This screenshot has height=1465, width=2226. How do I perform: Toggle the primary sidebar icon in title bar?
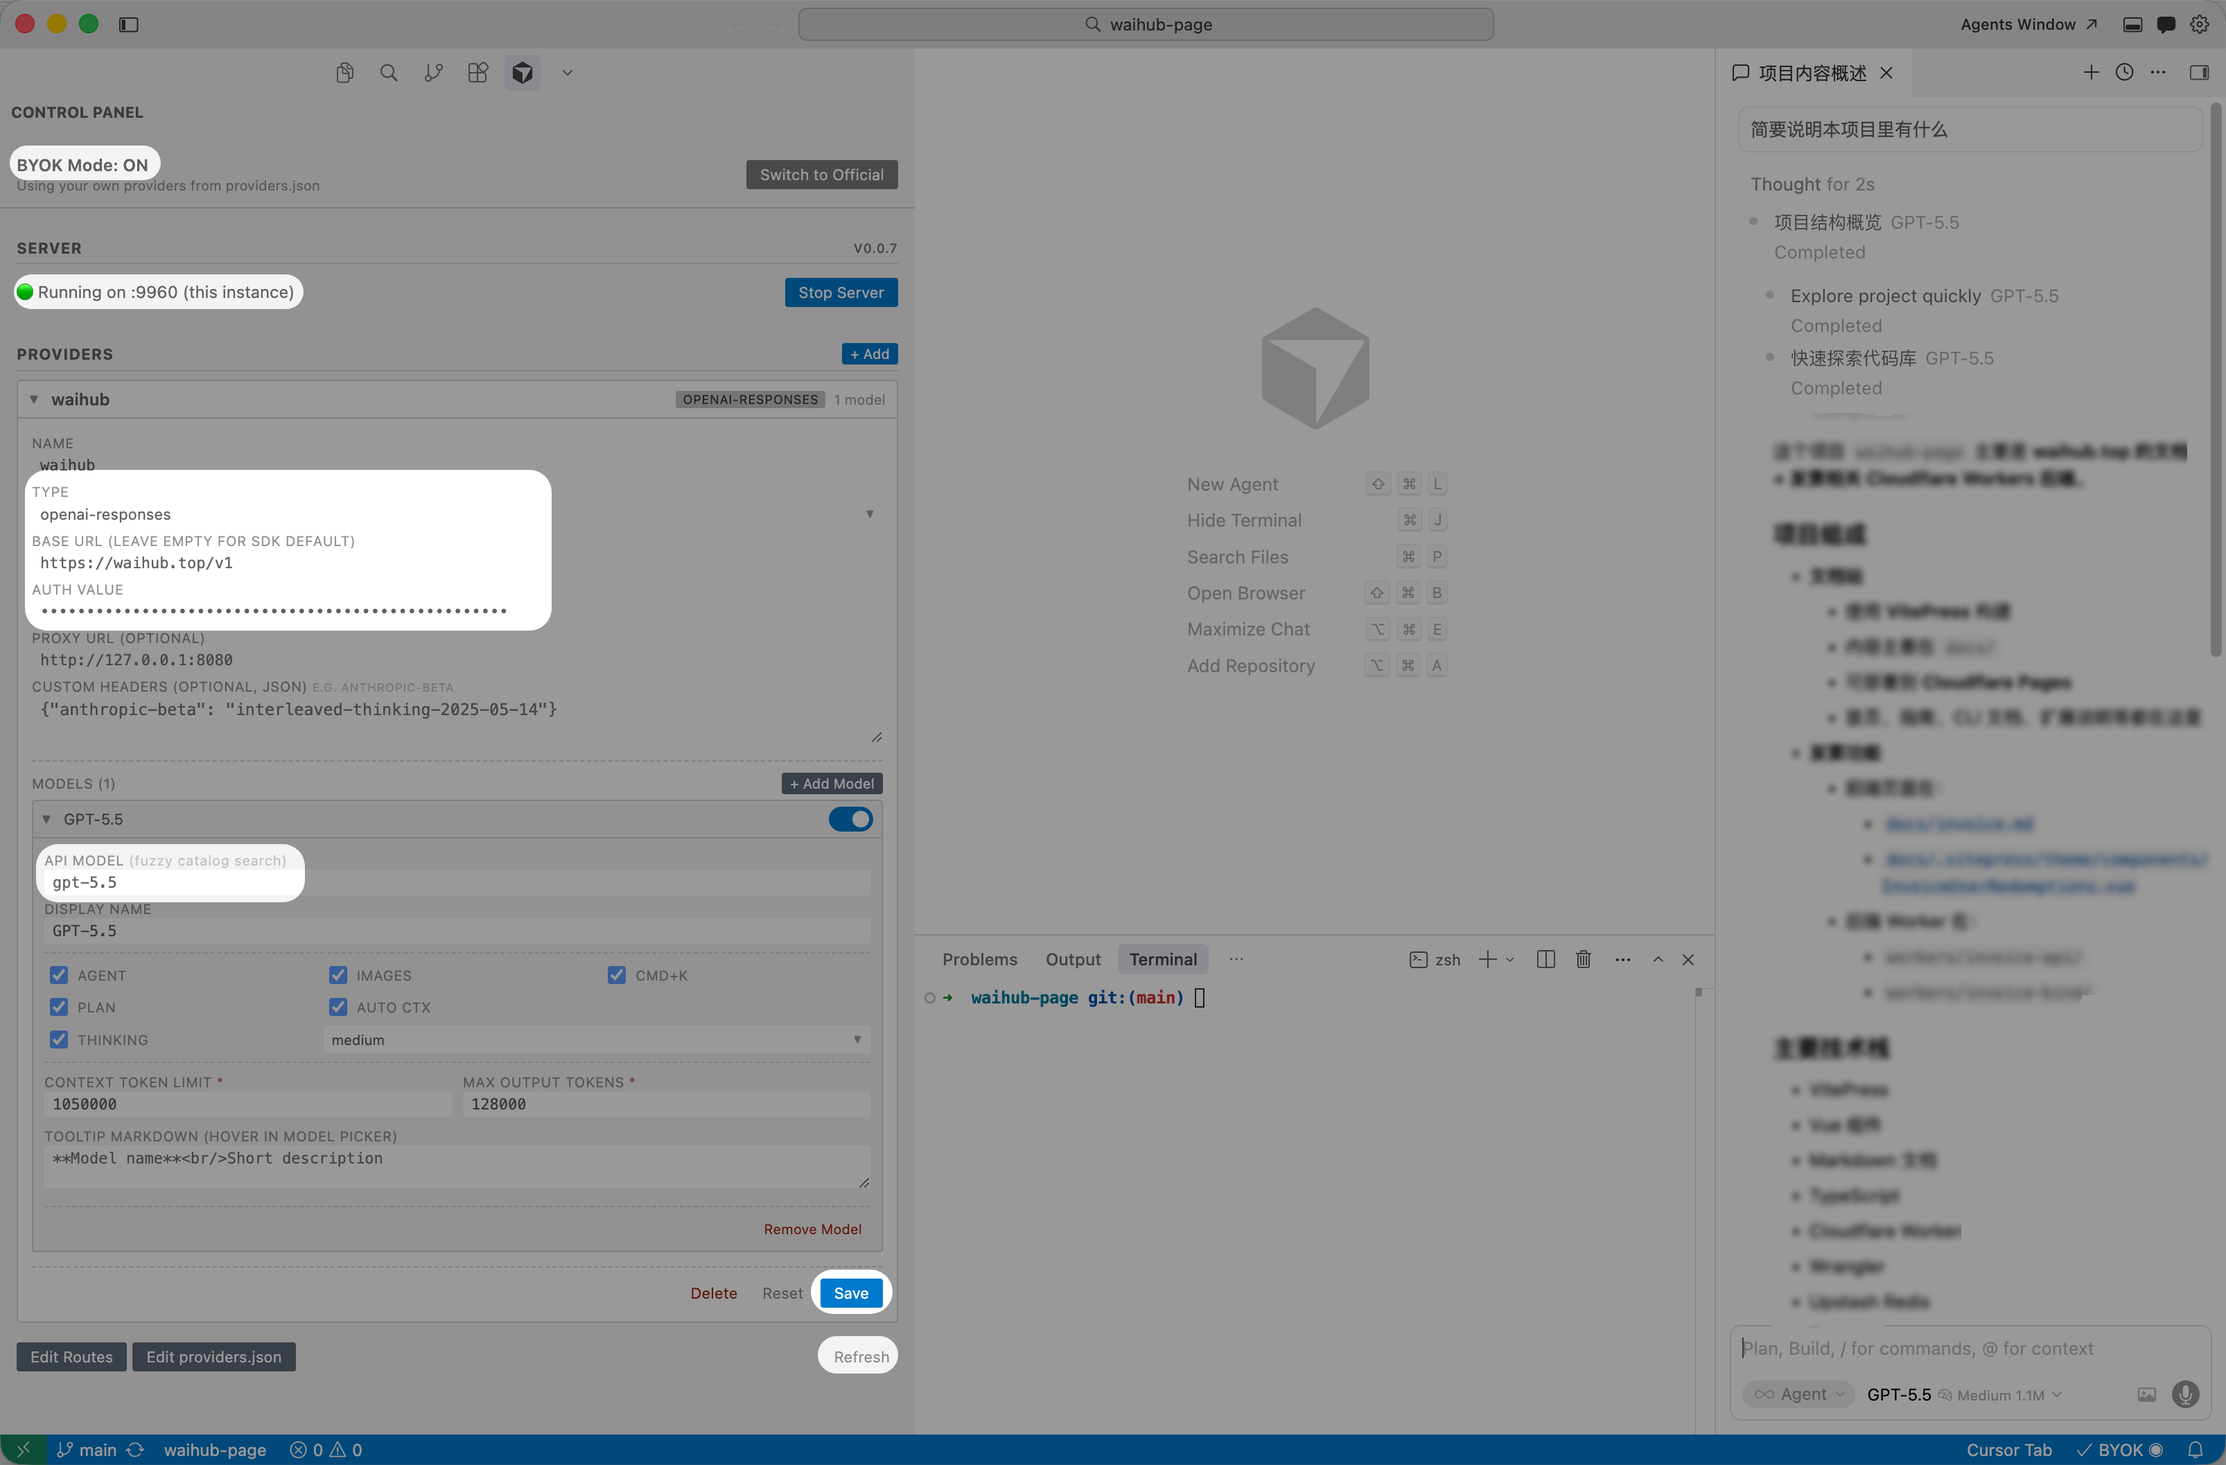click(129, 24)
